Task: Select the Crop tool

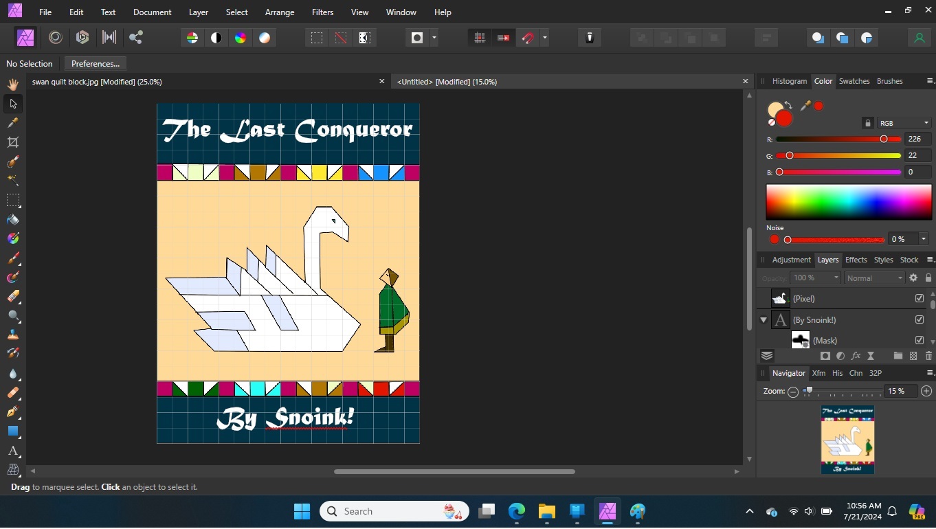Action: tap(13, 142)
